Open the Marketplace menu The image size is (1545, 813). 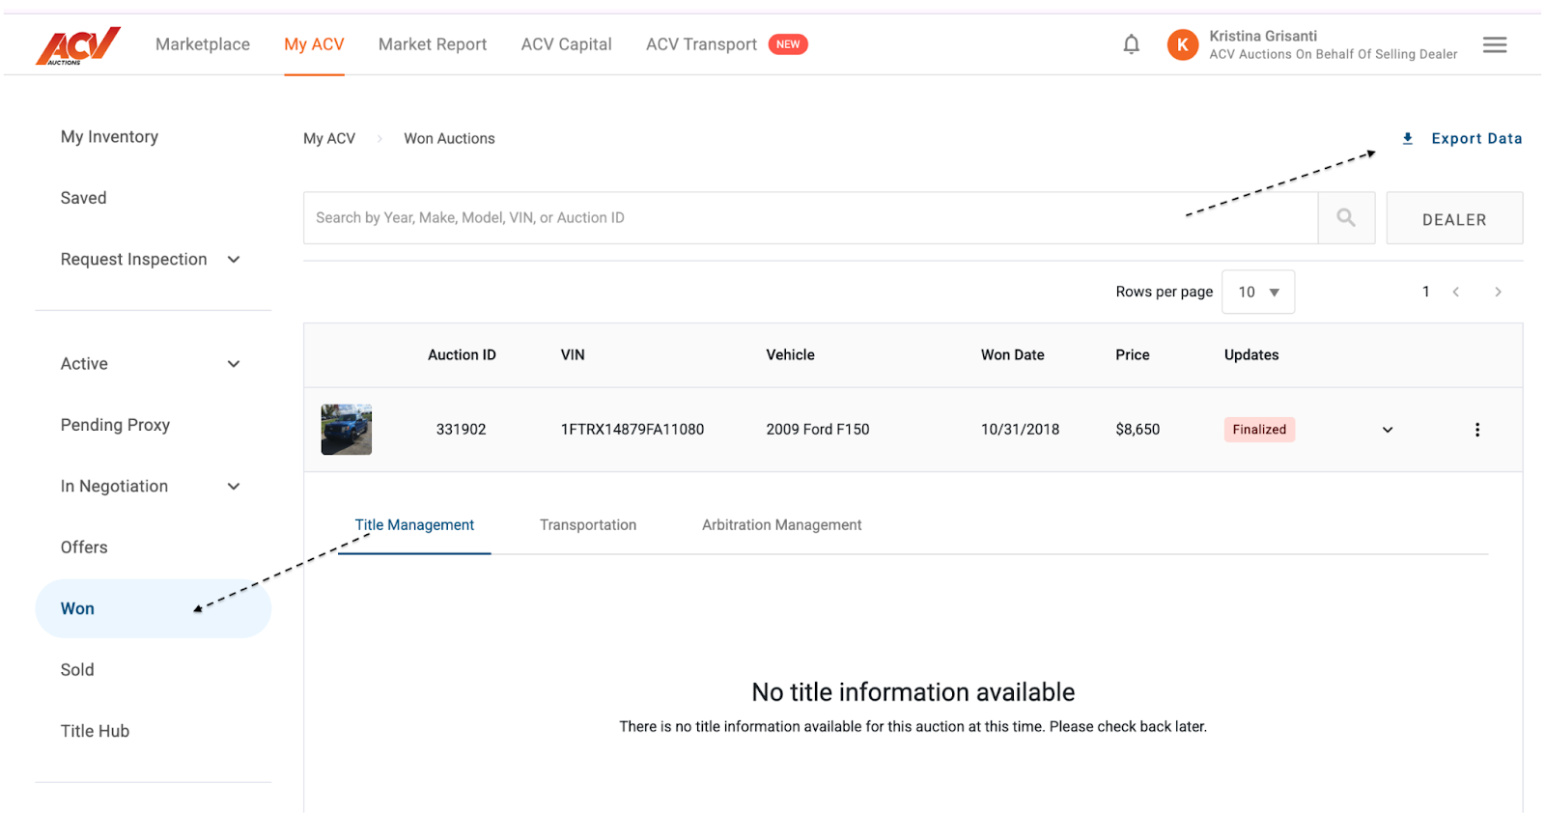(203, 44)
